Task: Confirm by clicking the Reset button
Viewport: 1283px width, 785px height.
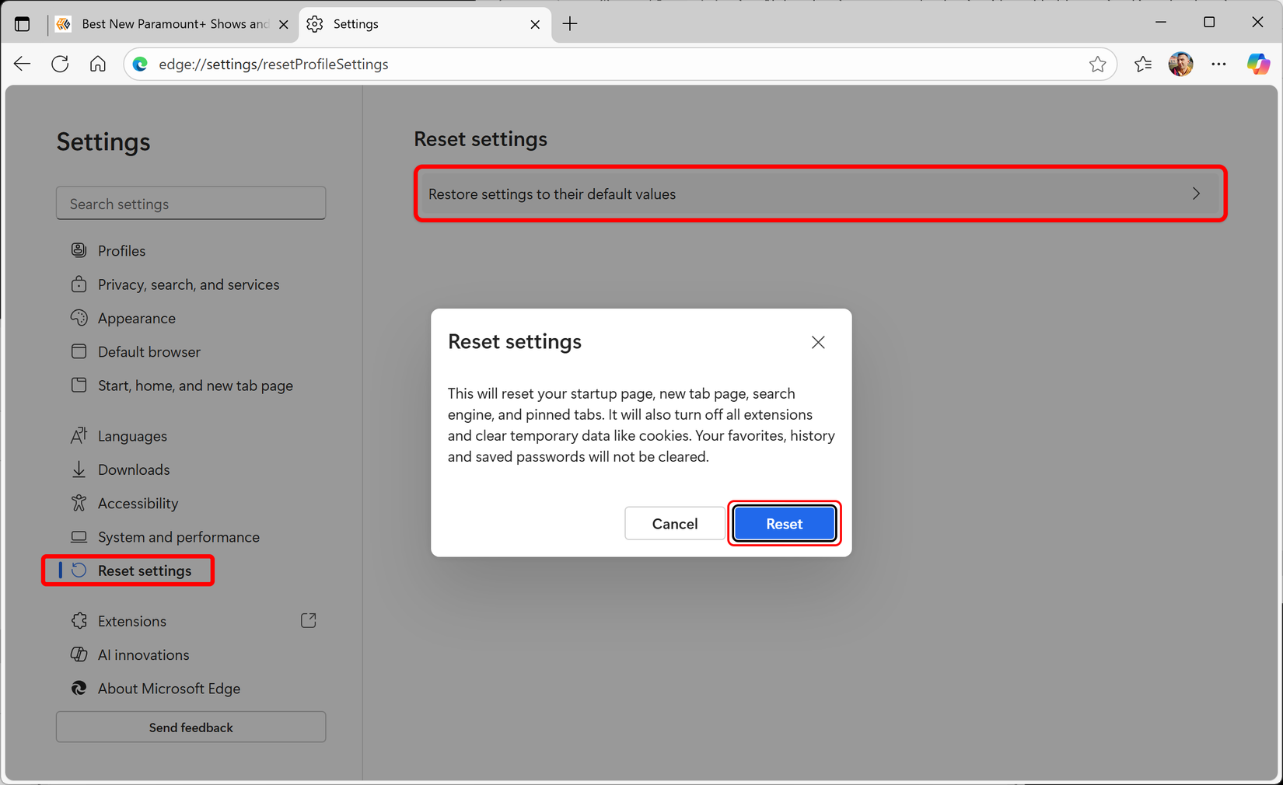Action: click(783, 523)
